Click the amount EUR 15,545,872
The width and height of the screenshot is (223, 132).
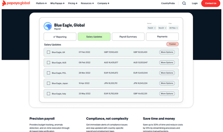point(111,73)
